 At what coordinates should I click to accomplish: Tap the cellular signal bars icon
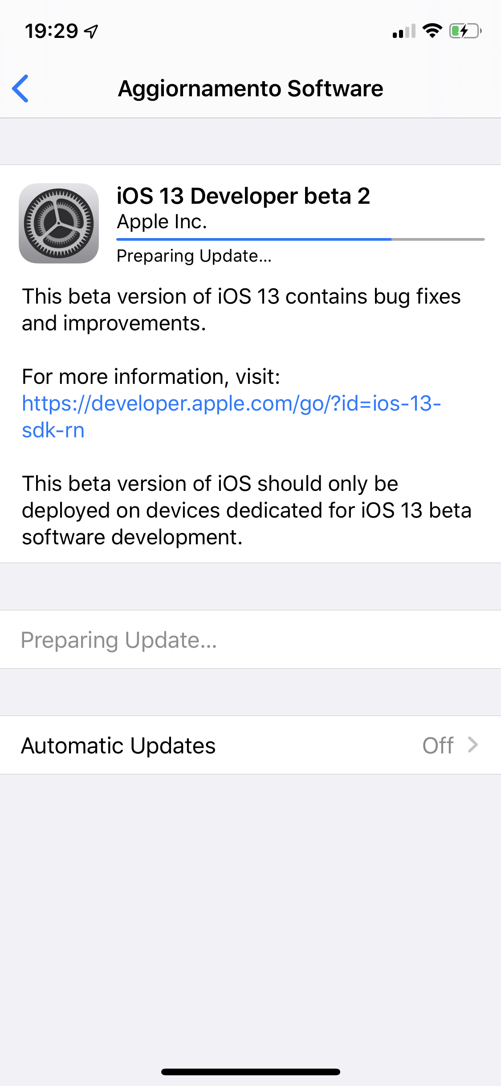pos(404,31)
